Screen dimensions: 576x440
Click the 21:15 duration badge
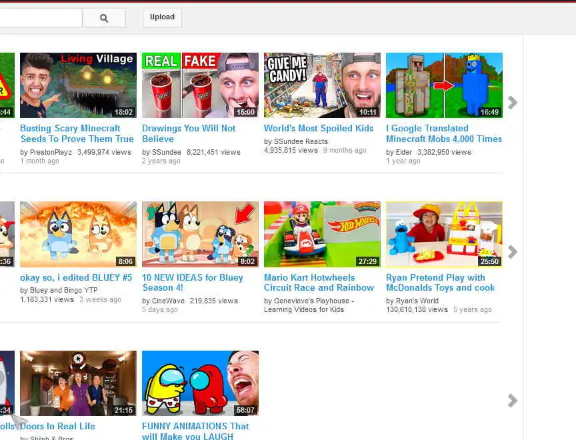click(123, 410)
